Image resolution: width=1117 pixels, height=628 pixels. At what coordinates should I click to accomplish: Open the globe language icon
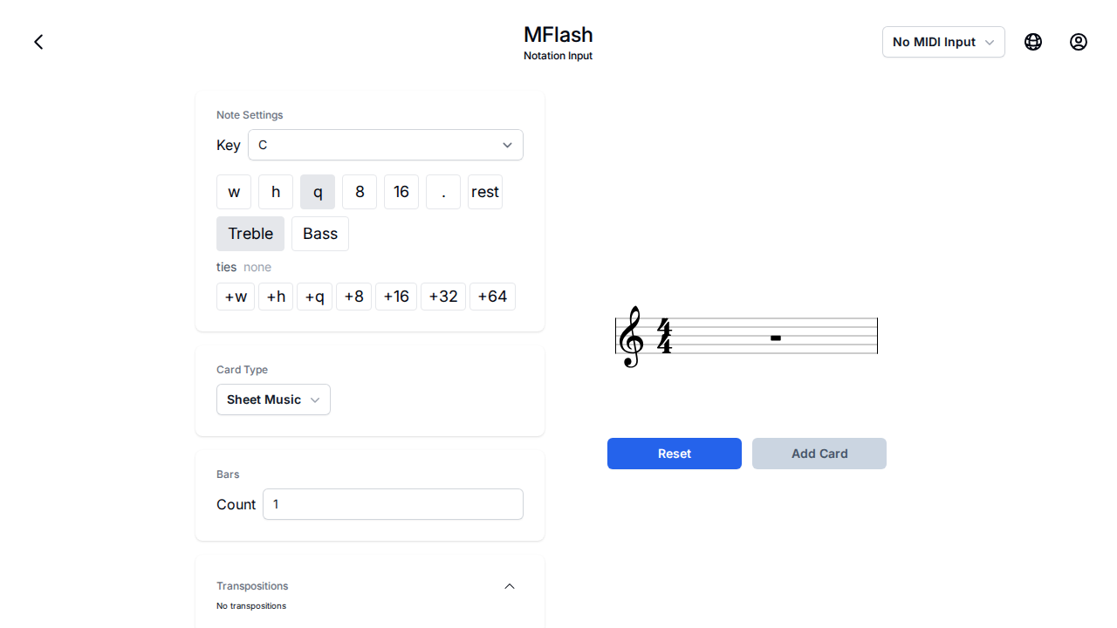pos(1033,42)
